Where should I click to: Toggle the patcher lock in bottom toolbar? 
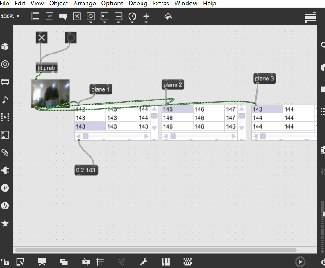click(5, 262)
